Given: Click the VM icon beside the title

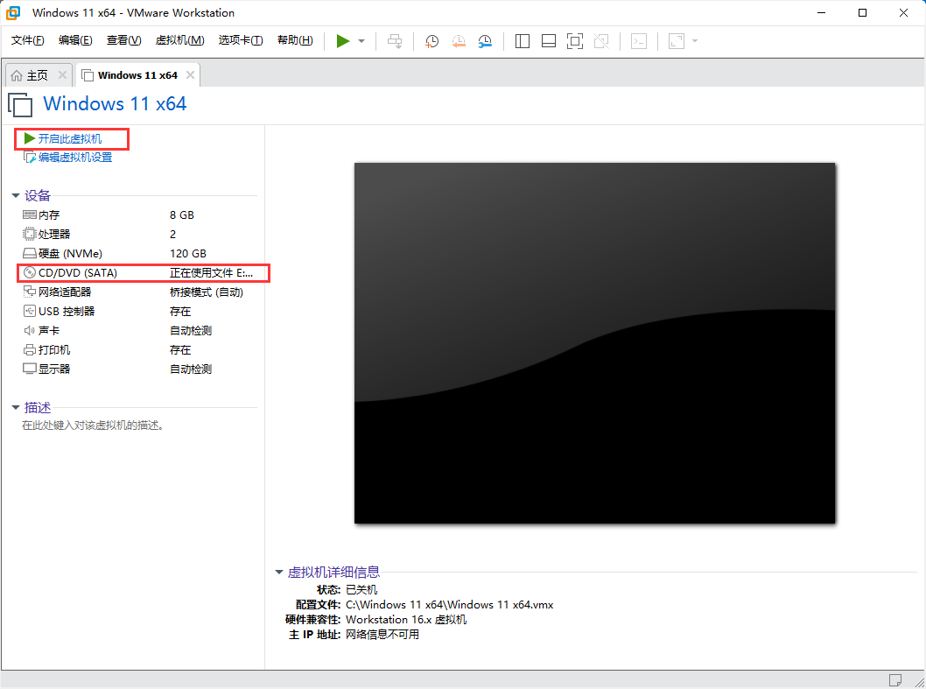Looking at the screenshot, I should pos(20,104).
